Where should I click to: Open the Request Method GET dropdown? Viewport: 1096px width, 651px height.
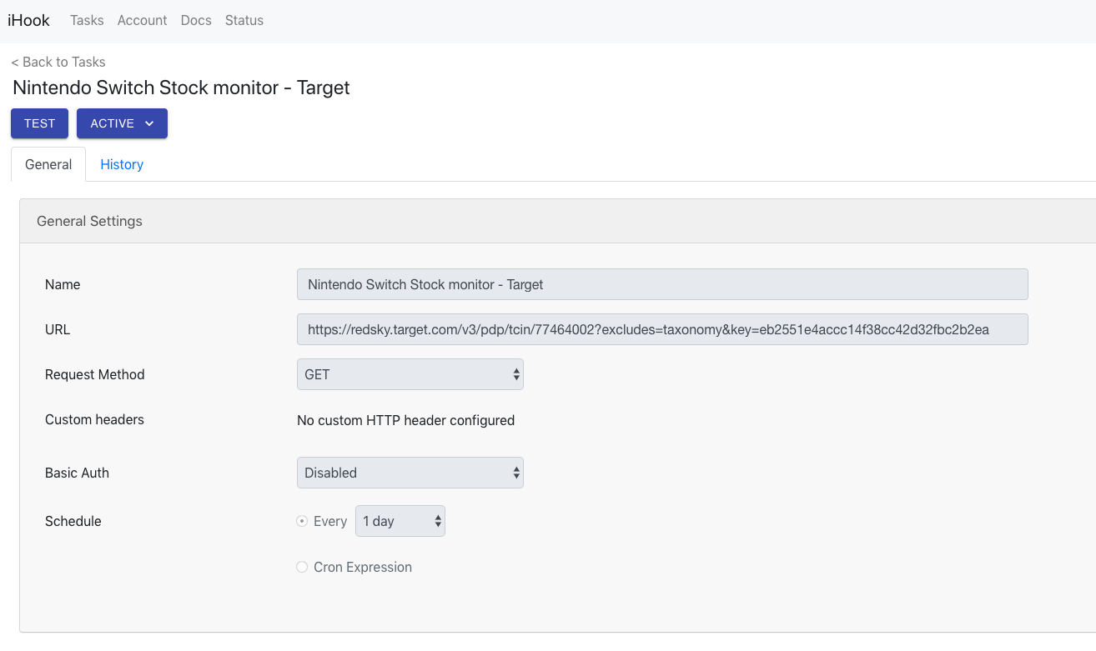pos(410,374)
